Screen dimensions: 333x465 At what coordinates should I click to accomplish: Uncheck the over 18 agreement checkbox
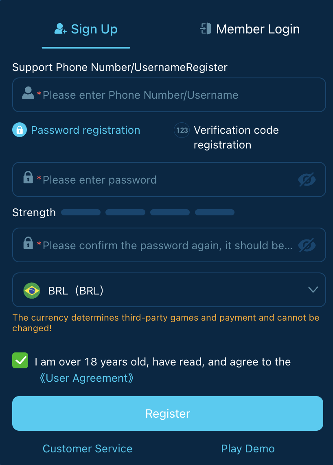click(20, 361)
